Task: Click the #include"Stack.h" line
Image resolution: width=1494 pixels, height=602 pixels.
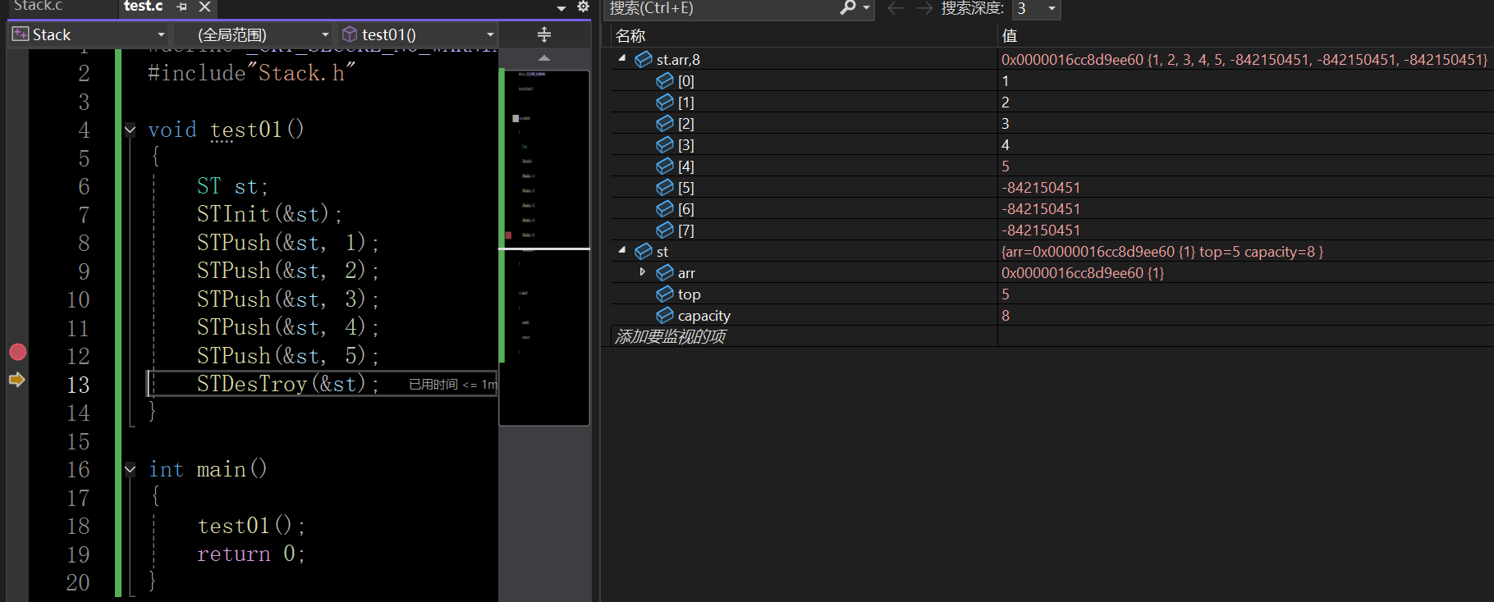Action: [251, 73]
